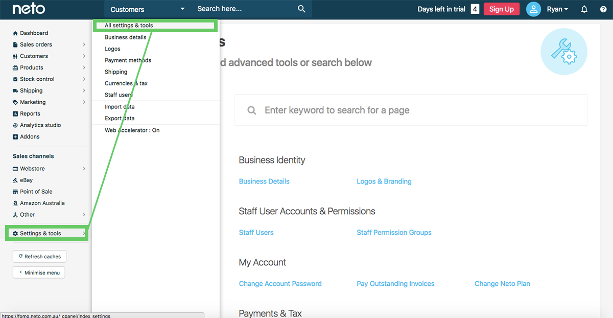Select Business details in flyout menu
613x318 pixels.
coord(126,37)
